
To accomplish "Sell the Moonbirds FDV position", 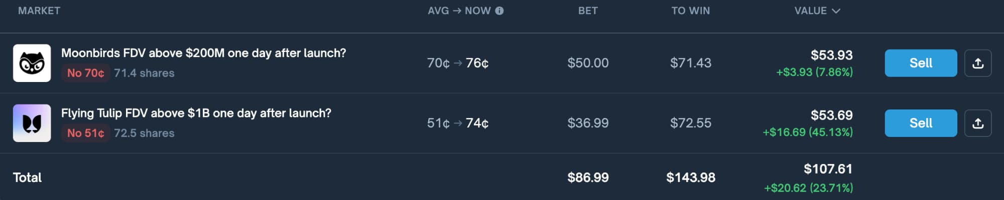I will (x=920, y=63).
